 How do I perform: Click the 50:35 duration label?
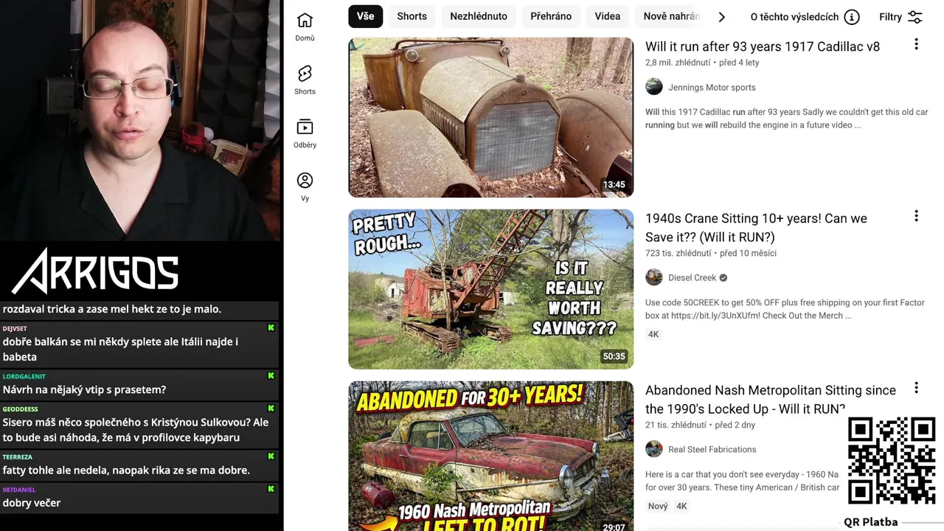click(614, 357)
